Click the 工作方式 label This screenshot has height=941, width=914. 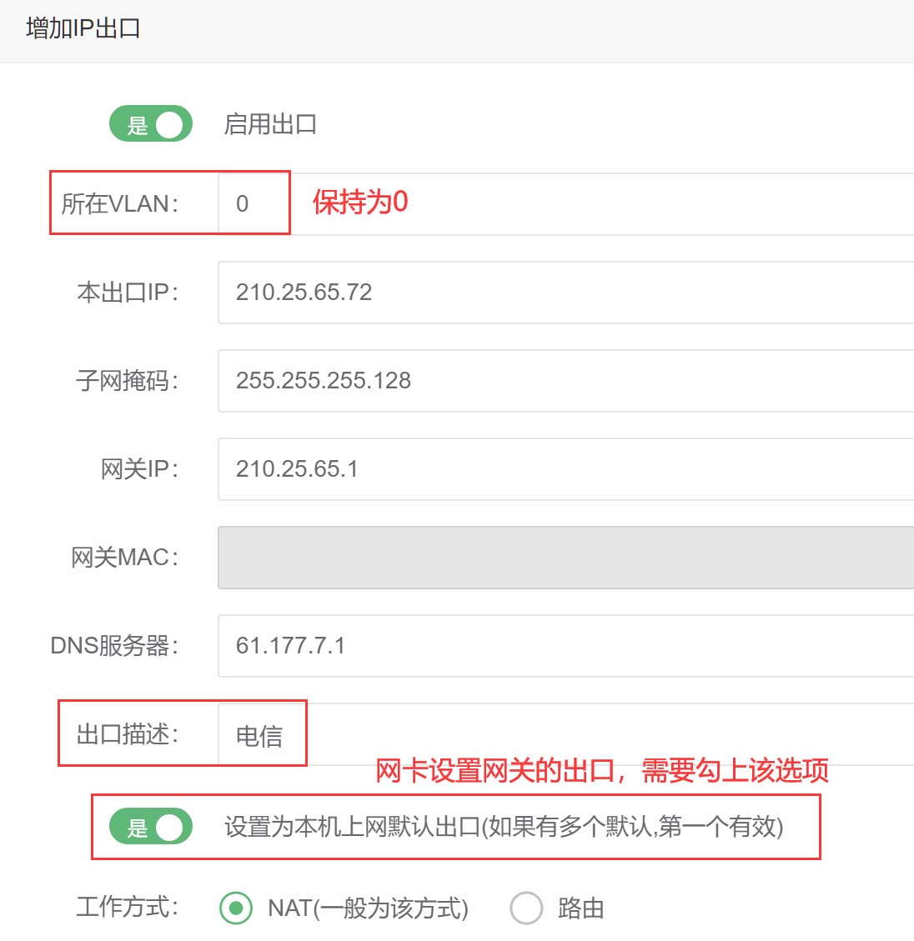pyautogui.click(x=127, y=907)
